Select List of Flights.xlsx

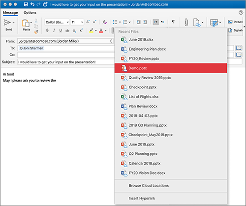pyautogui.click(x=171, y=97)
